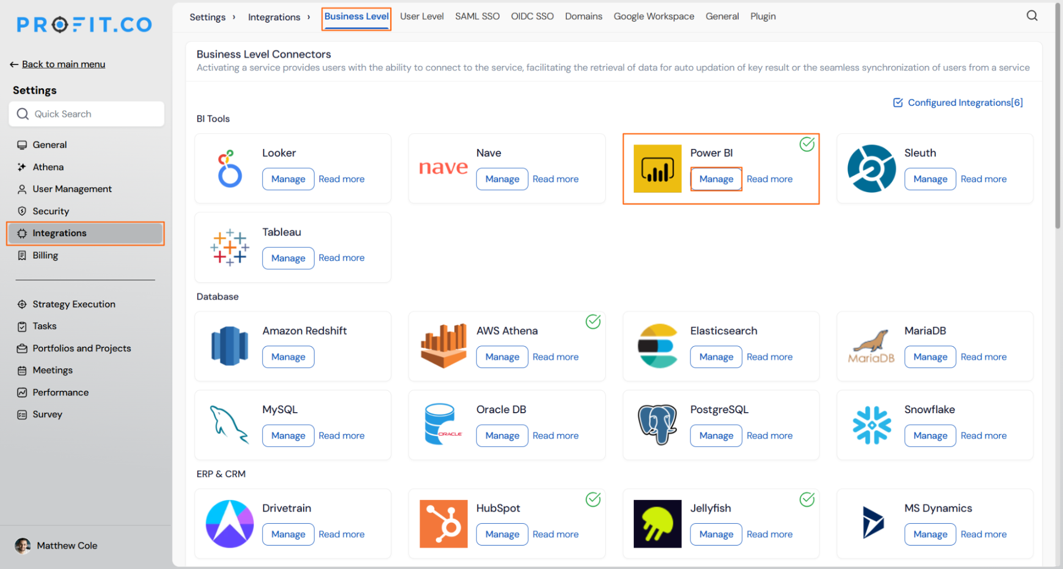Click the Snowflake logo icon
This screenshot has height=569, width=1063.
tap(872, 425)
